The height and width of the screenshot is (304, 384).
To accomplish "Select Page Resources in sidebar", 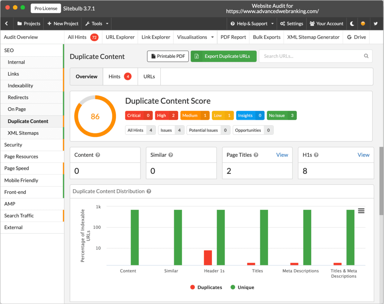I will (x=32, y=157).
